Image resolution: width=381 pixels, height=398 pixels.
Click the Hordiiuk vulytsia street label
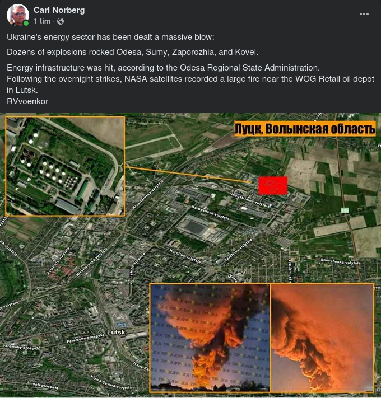click(185, 256)
